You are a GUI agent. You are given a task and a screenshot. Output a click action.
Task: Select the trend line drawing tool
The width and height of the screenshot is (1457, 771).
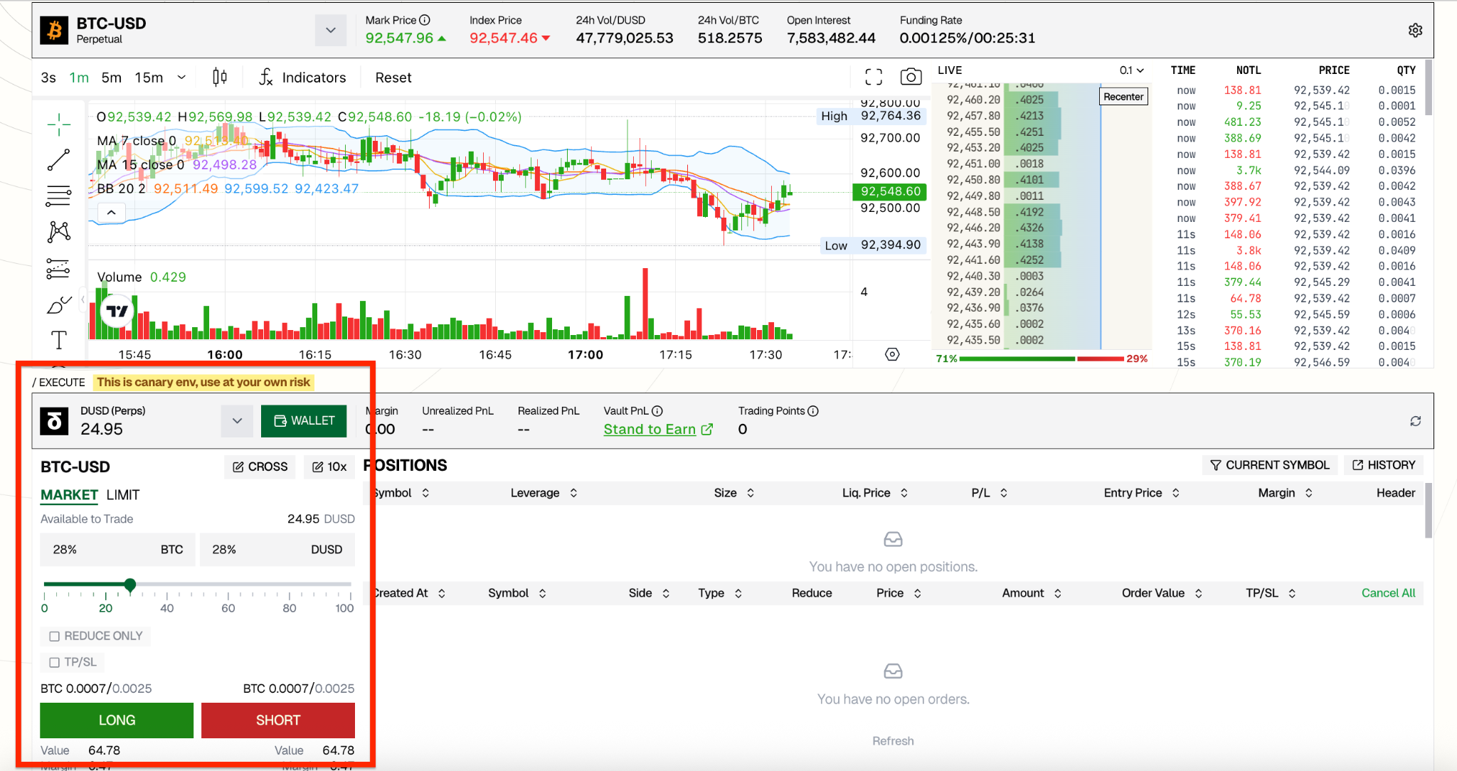pyautogui.click(x=58, y=160)
